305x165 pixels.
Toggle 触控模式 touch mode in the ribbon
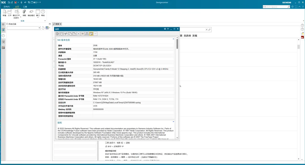tap(31, 12)
